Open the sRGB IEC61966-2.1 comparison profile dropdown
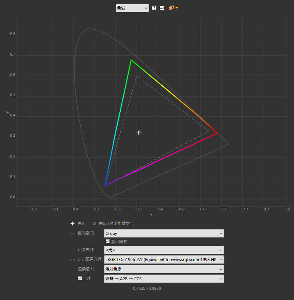Image resolution: width=294 pixels, height=300 pixels. coord(164,259)
